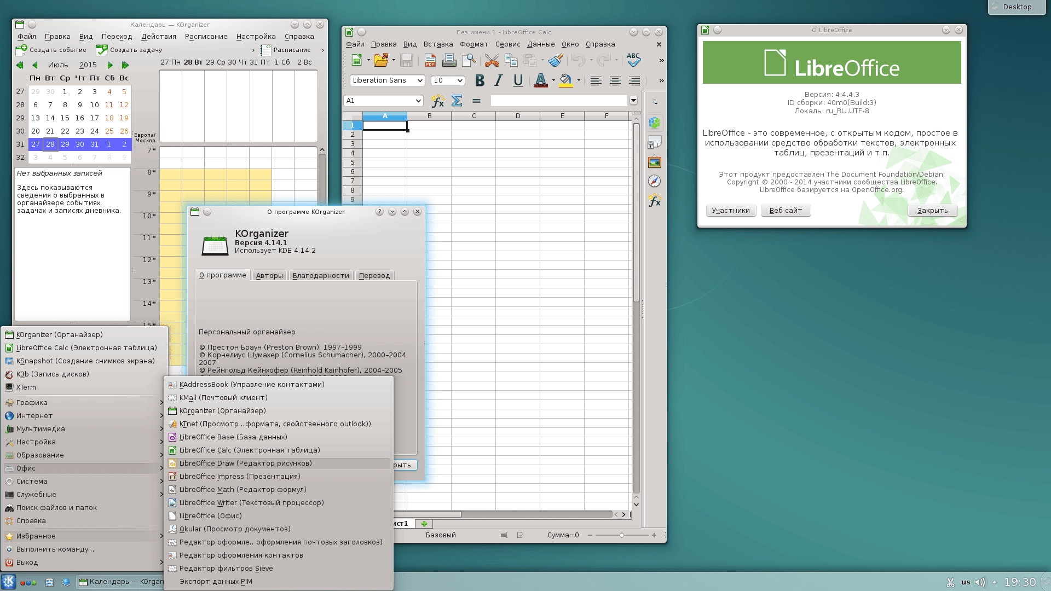1051x591 pixels.
Task: Open sidebar Gallery picture icon
Action: pyautogui.click(x=655, y=163)
